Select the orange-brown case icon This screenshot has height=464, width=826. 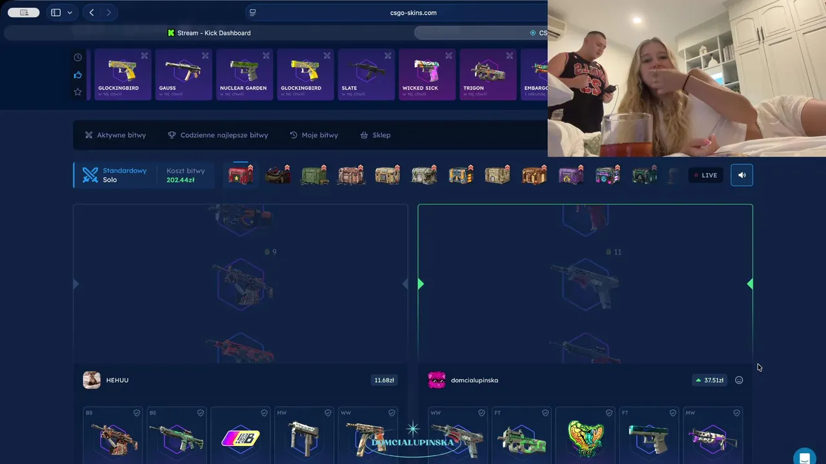534,175
